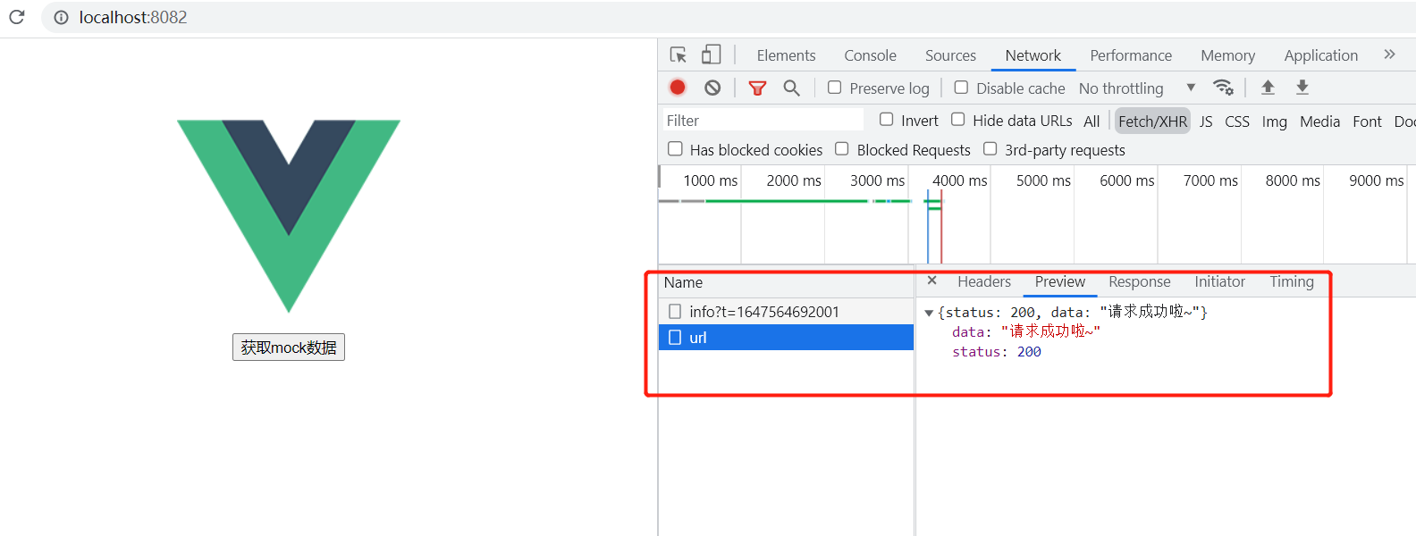Viewport: 1416px width, 536px height.
Task: Select the JS type filter
Action: [1206, 121]
